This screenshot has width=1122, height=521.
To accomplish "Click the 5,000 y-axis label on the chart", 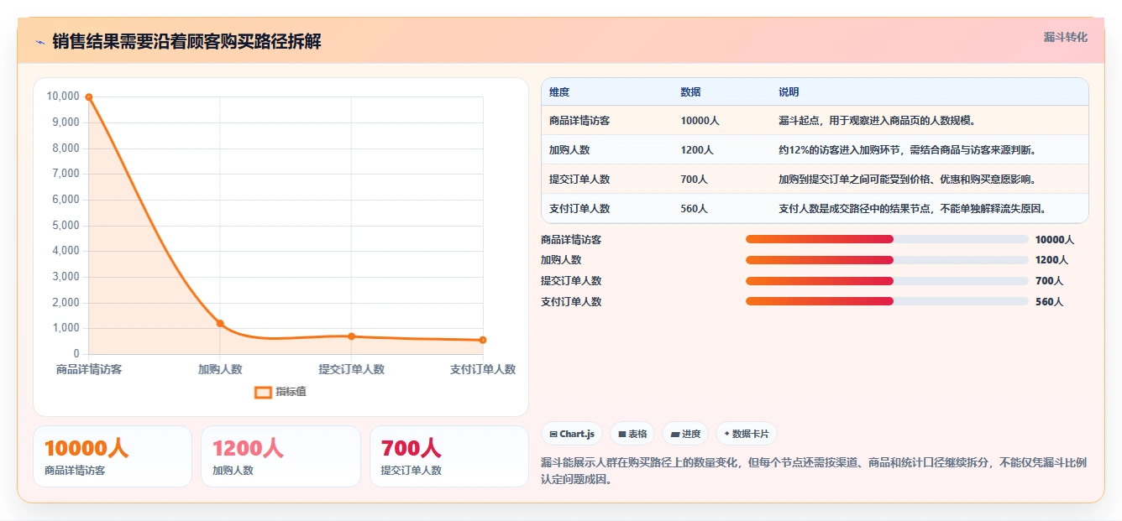I will pyautogui.click(x=66, y=226).
